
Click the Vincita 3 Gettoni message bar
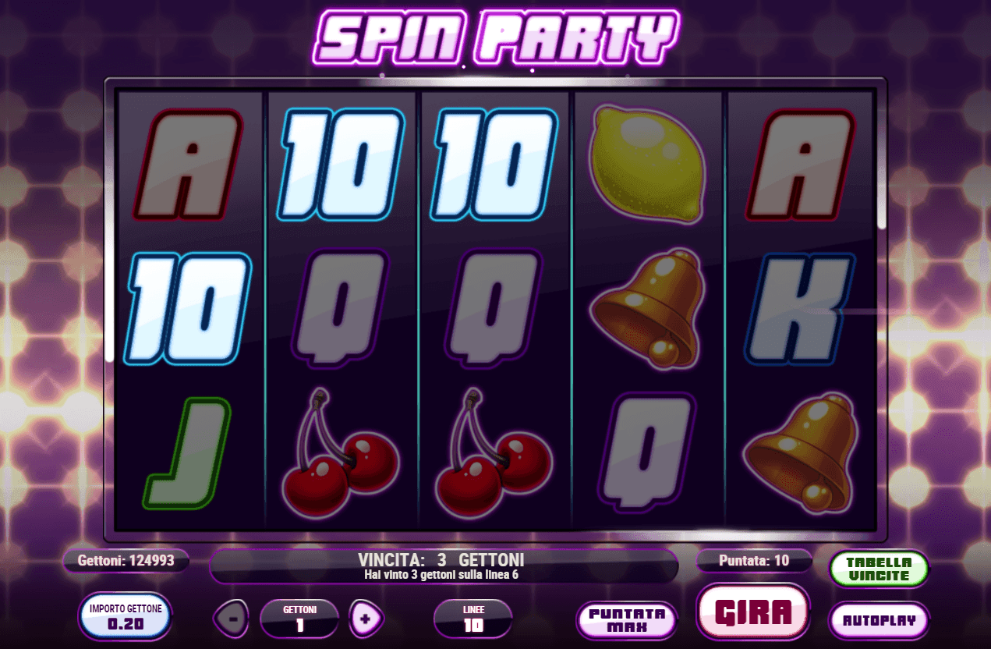click(x=443, y=566)
